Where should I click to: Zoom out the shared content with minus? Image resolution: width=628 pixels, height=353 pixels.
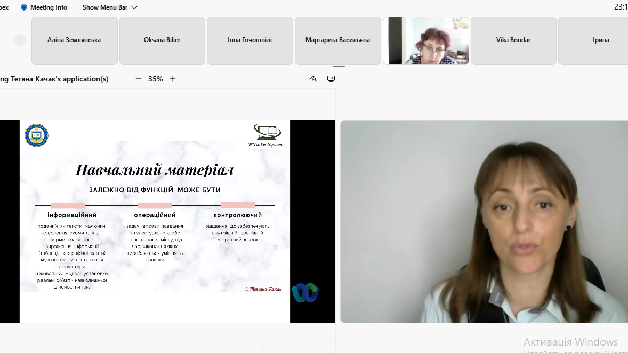139,79
